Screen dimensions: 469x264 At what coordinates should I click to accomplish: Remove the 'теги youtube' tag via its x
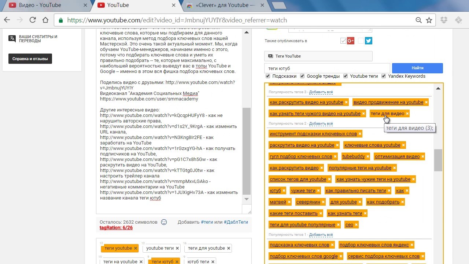pyautogui.click(x=135, y=248)
